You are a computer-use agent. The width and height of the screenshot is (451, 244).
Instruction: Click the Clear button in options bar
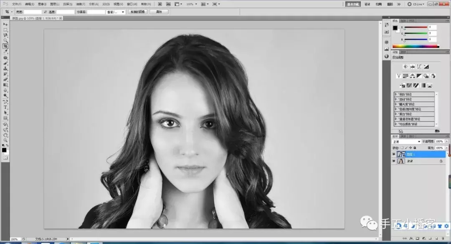[159, 12]
